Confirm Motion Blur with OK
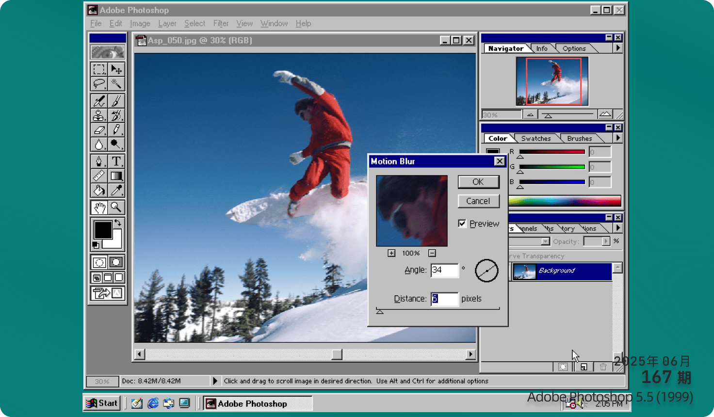This screenshot has height=417, width=714. pos(478,182)
